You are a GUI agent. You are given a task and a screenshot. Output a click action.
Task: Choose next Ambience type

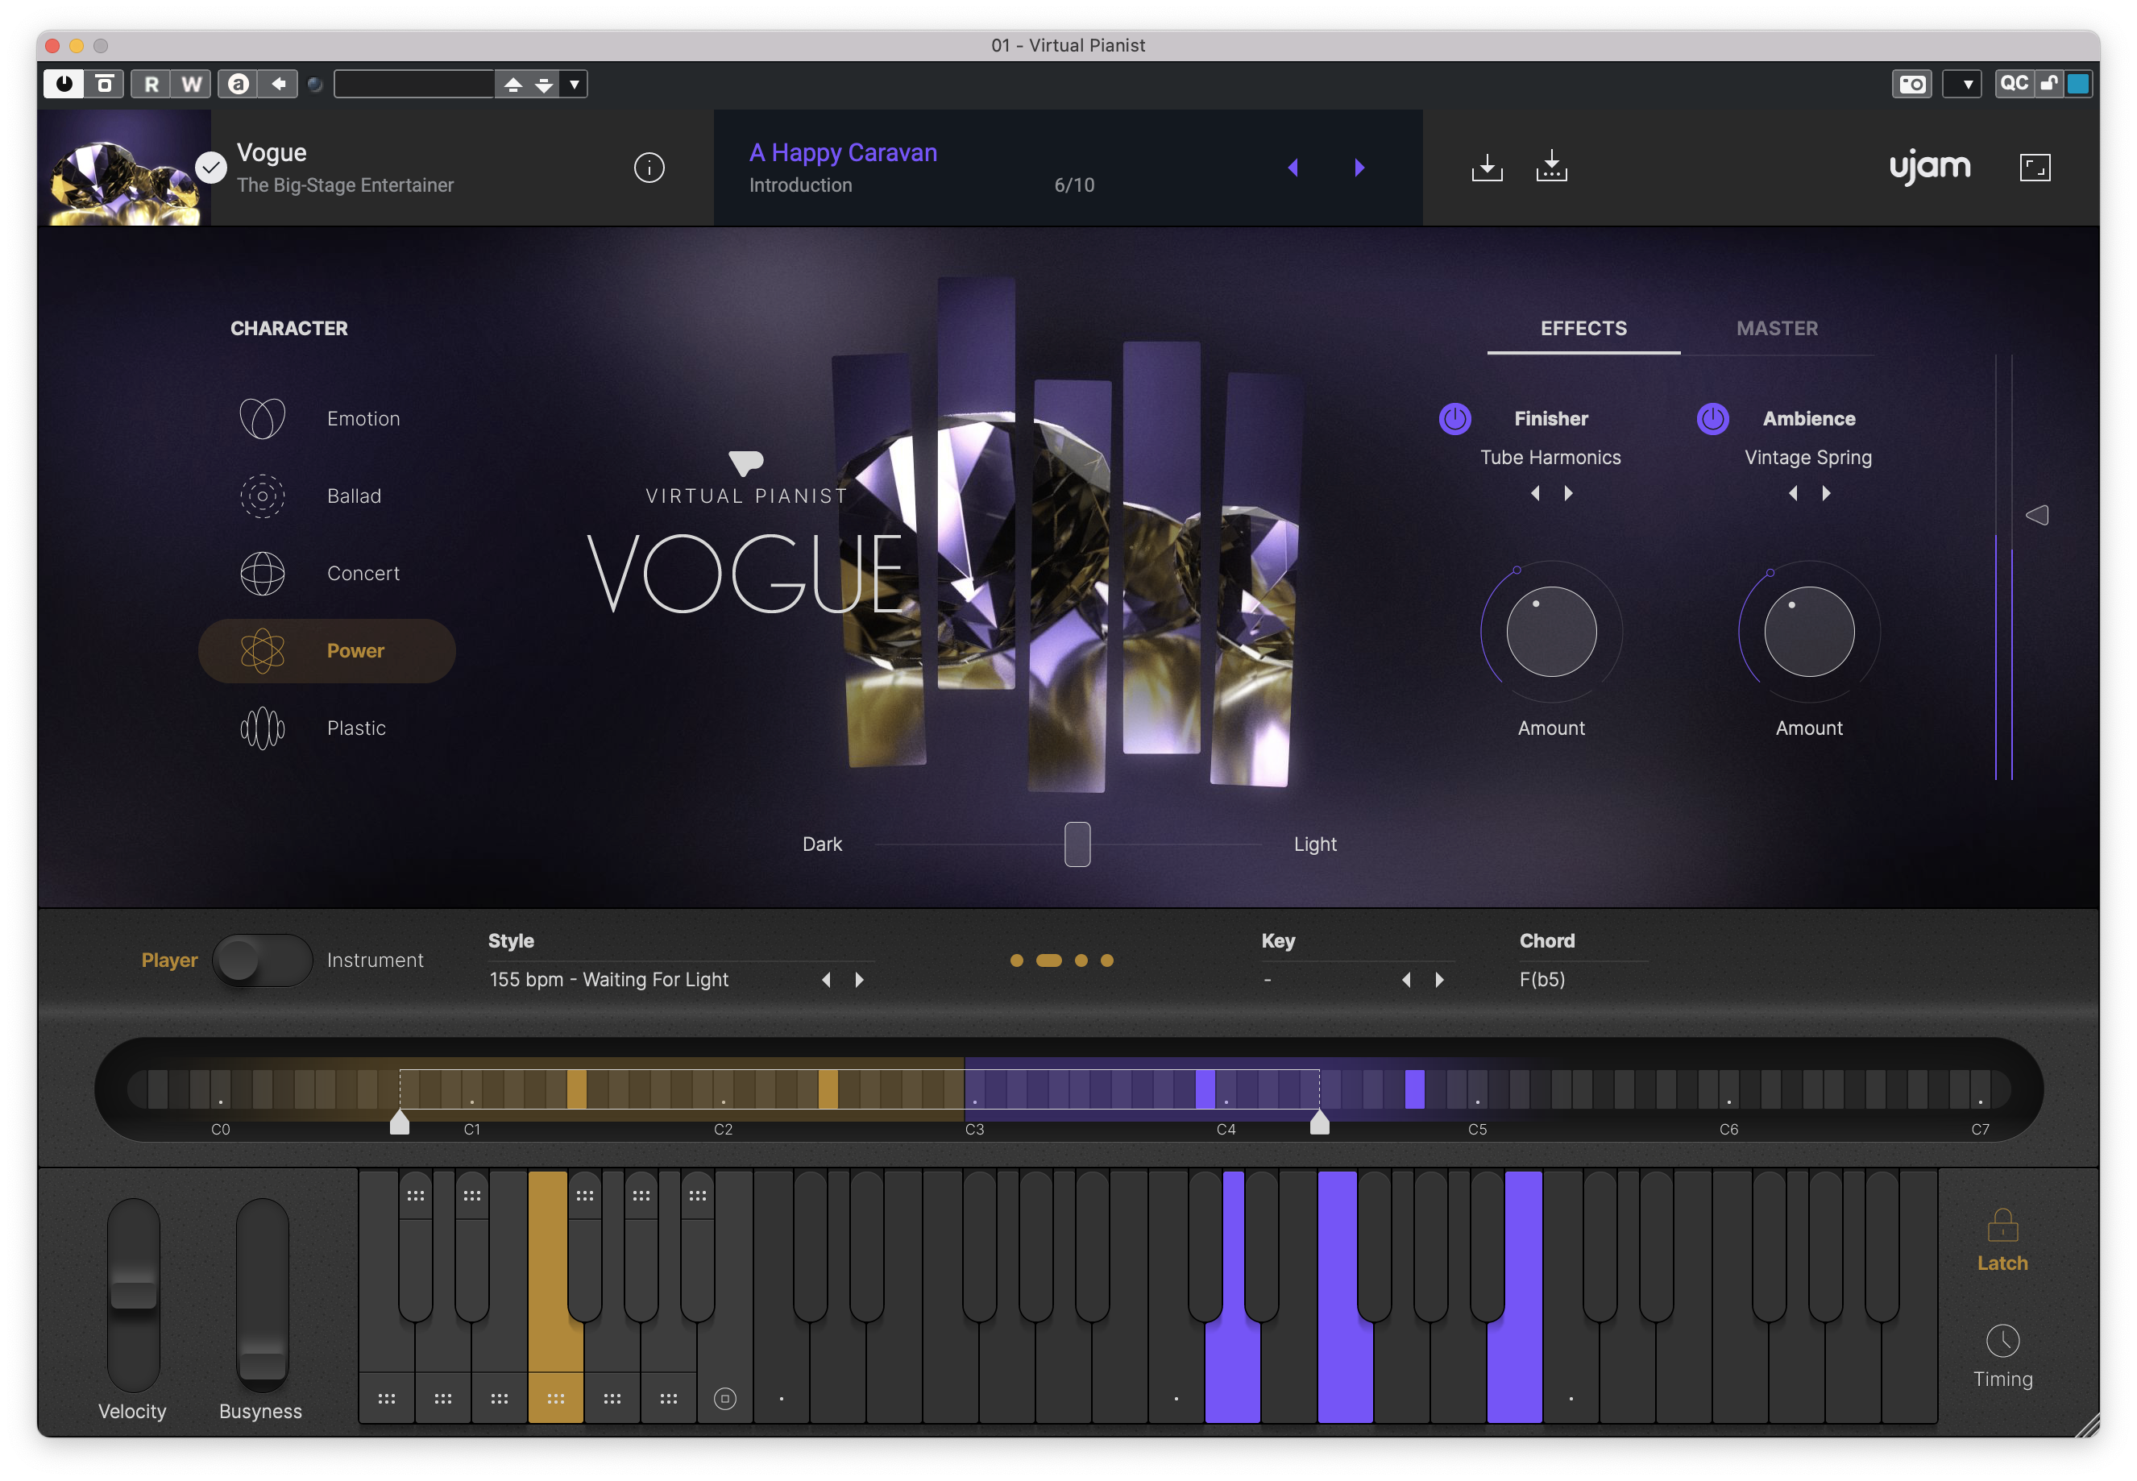click(1826, 494)
